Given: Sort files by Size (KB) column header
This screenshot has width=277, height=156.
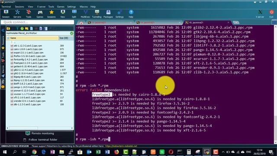Looking at the screenshot, I should click(66, 38).
